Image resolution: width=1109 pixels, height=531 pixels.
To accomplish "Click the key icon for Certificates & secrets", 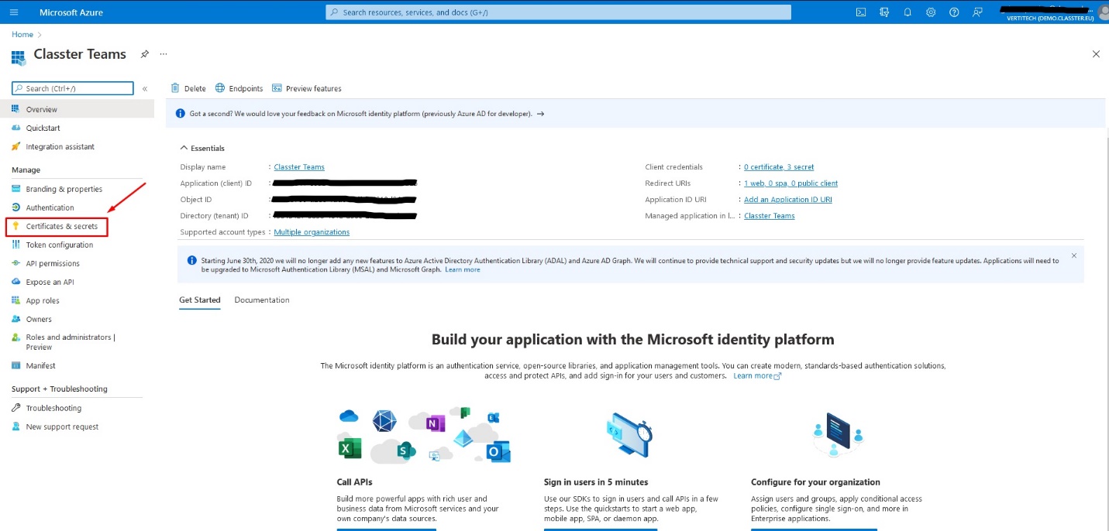I will point(16,226).
